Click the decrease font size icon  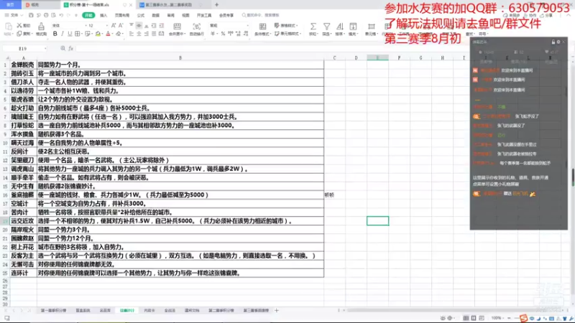click(121, 25)
